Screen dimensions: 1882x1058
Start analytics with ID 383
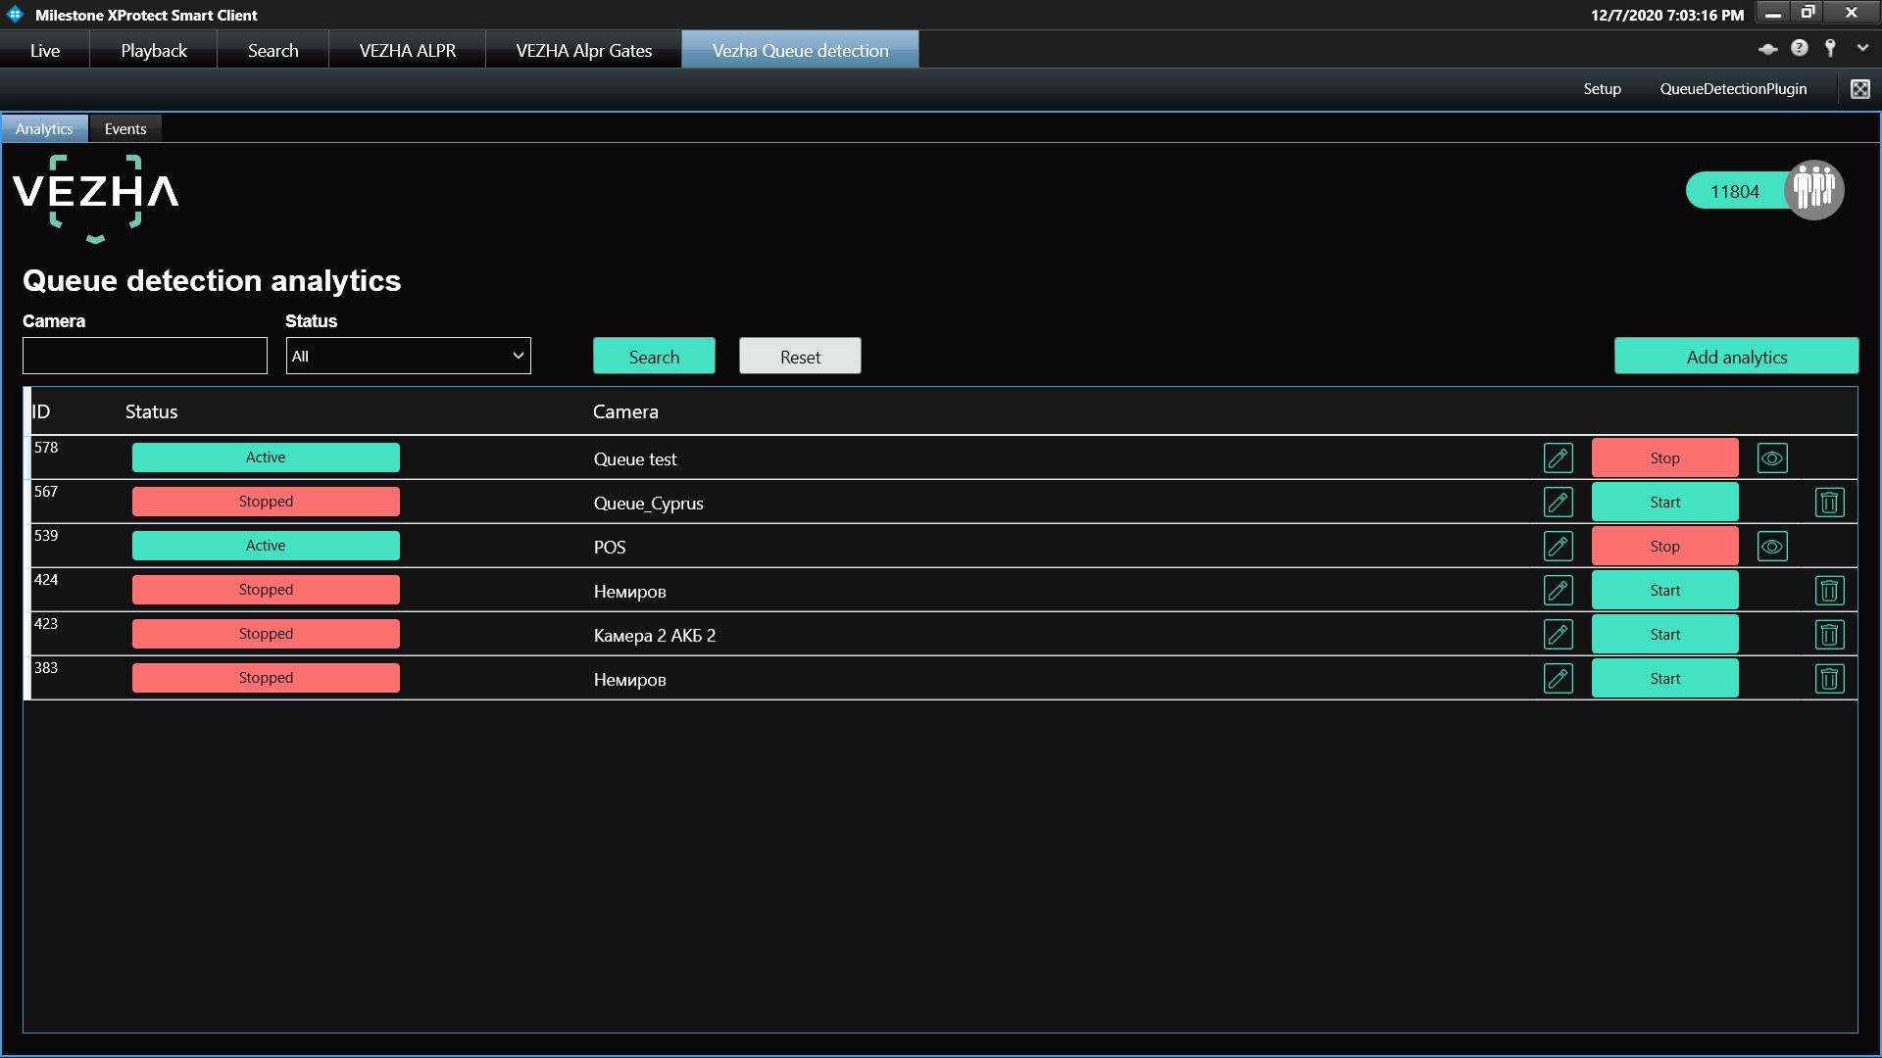coord(1664,679)
